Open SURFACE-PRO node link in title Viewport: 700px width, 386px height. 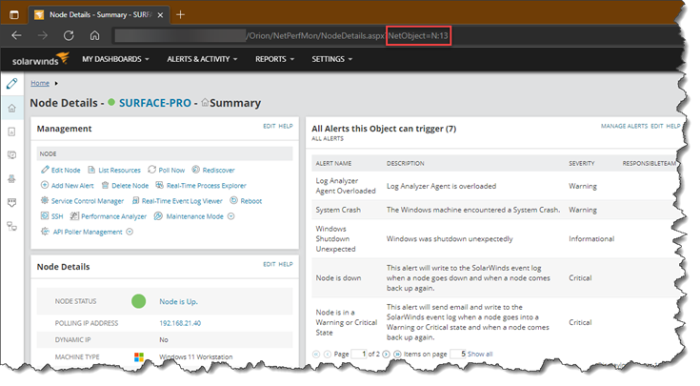tap(155, 103)
